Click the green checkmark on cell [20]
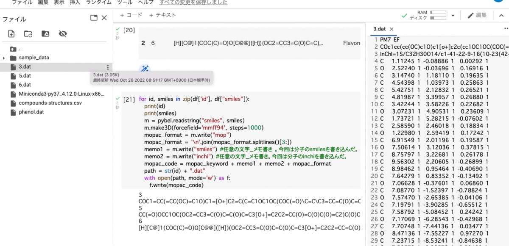This screenshot has width=509, height=246. 117,28
